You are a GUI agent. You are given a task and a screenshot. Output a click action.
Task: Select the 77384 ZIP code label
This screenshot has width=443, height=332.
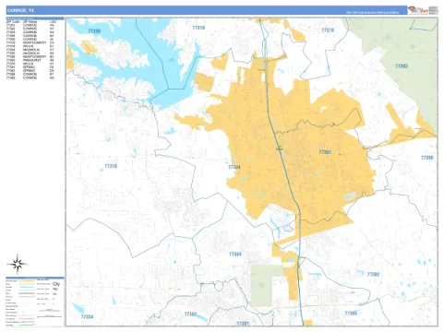click(x=235, y=255)
